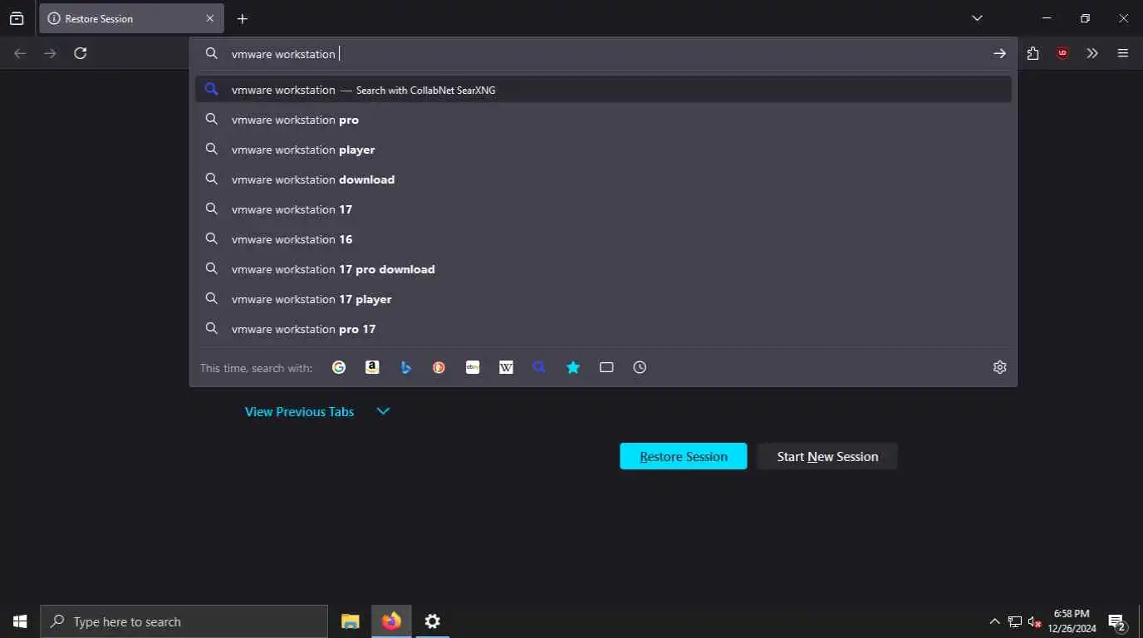
Task: Open Firefox View icon at top left
Action: 17,18
